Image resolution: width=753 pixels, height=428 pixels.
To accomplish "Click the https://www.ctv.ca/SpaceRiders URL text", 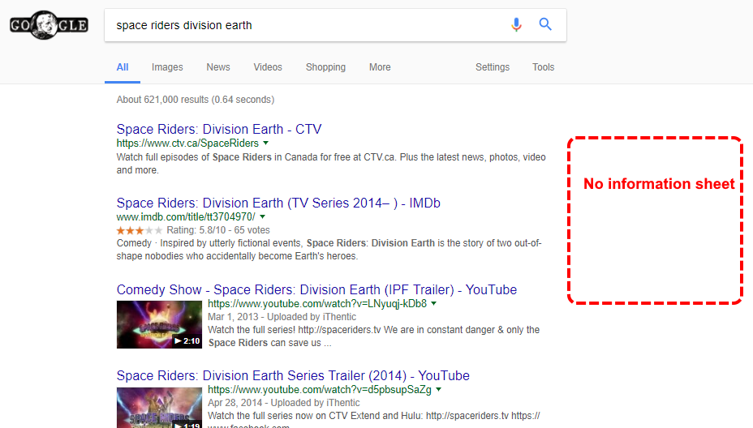I will pyautogui.click(x=187, y=143).
